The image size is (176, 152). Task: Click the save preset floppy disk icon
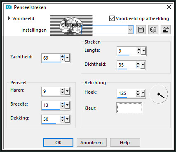141,30
